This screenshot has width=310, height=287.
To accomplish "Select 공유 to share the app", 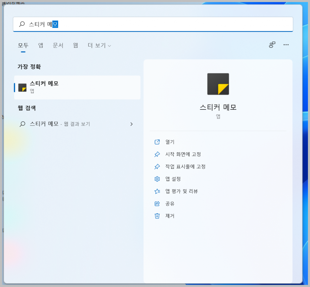I will [170, 204].
